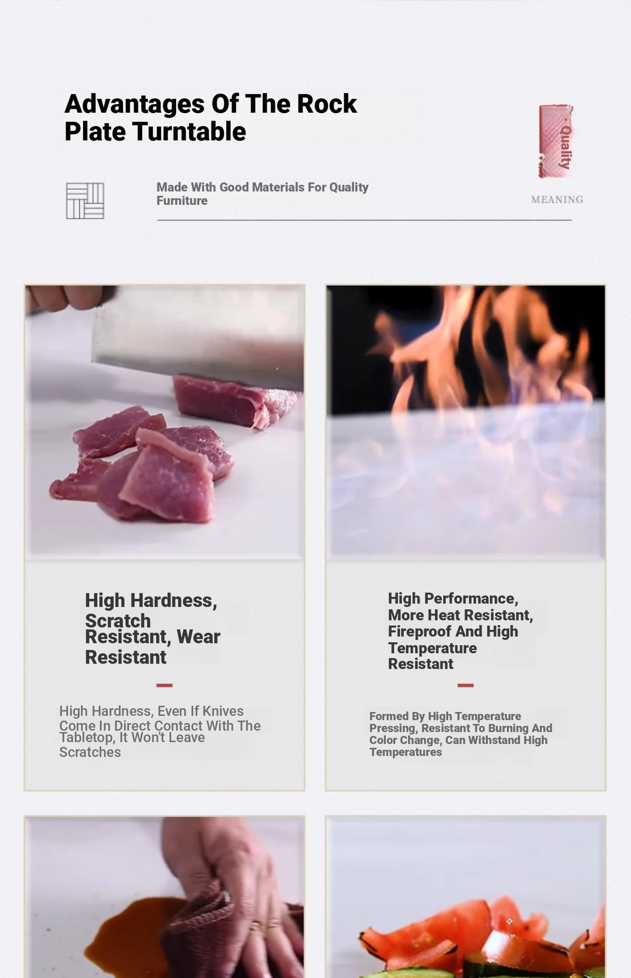Click the woven grid pattern icon
The width and height of the screenshot is (631, 978).
click(85, 201)
